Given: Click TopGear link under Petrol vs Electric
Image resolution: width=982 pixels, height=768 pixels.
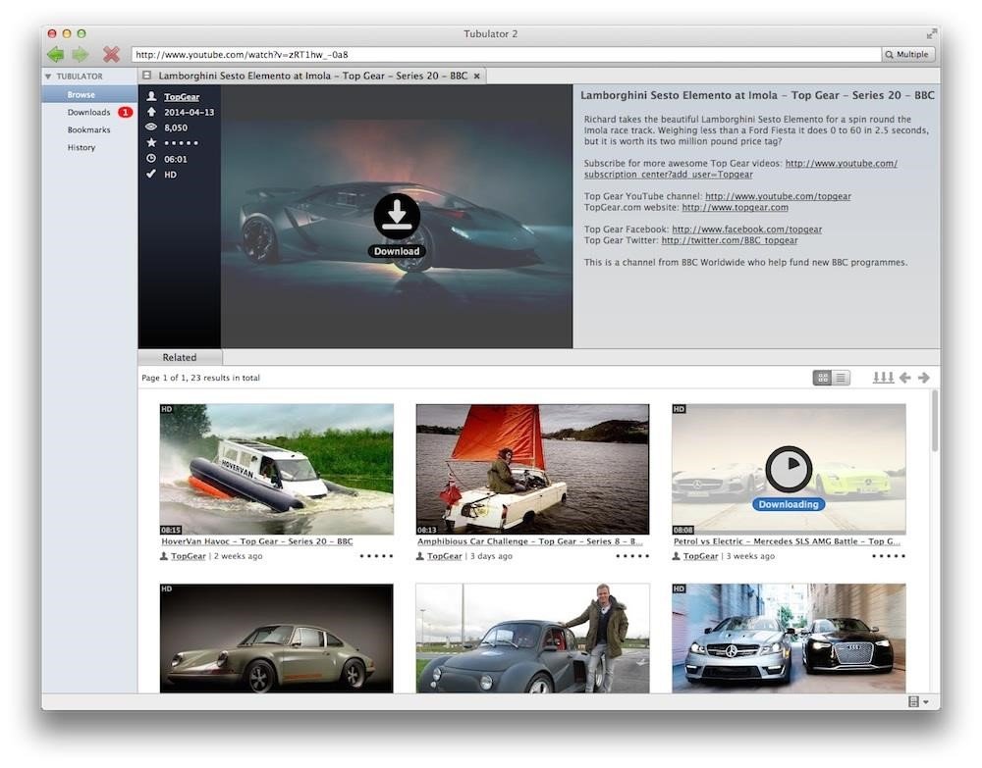Looking at the screenshot, I should tap(700, 556).
